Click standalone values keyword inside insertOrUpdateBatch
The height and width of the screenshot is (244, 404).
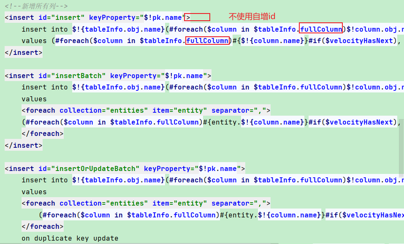34,192
